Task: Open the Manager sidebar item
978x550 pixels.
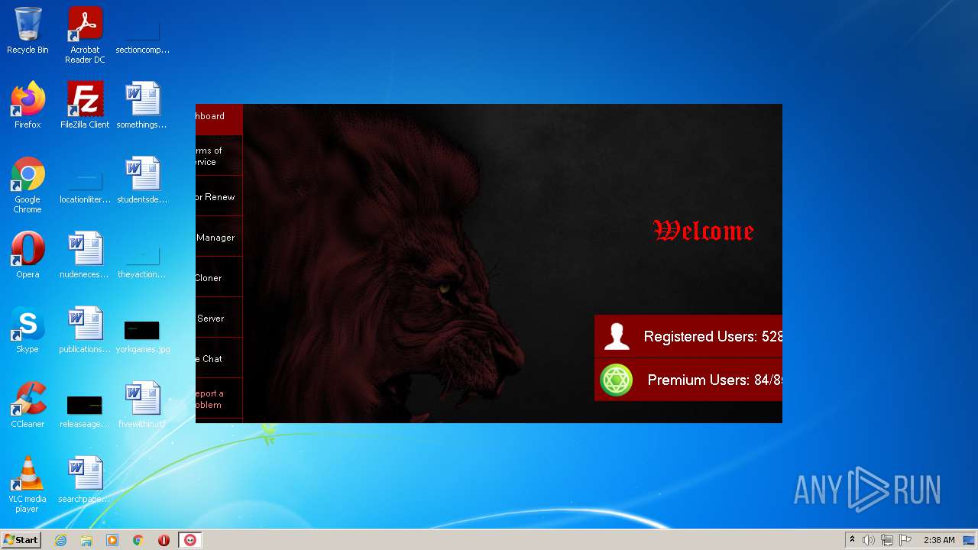Action: pos(219,238)
